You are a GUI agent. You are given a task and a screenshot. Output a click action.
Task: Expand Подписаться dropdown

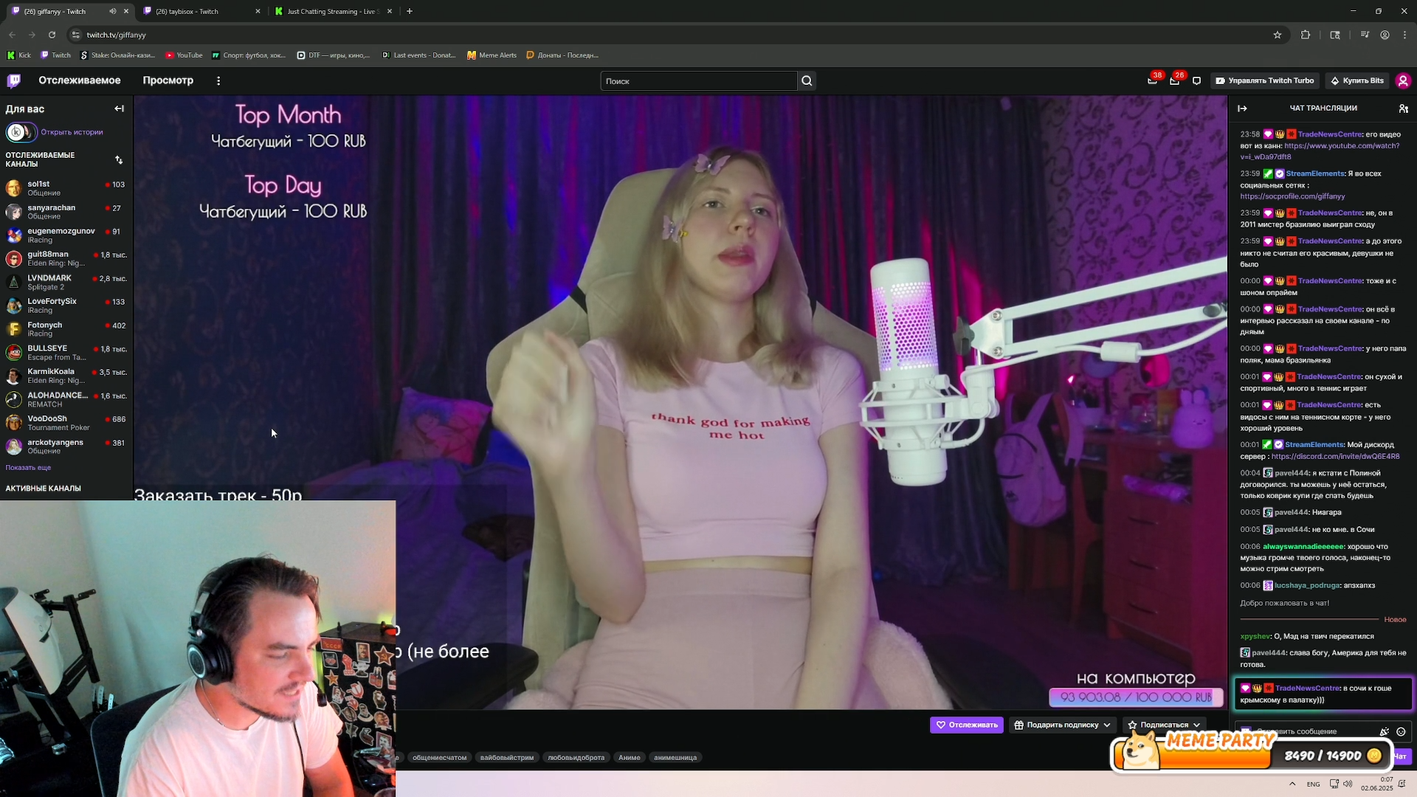point(1196,725)
